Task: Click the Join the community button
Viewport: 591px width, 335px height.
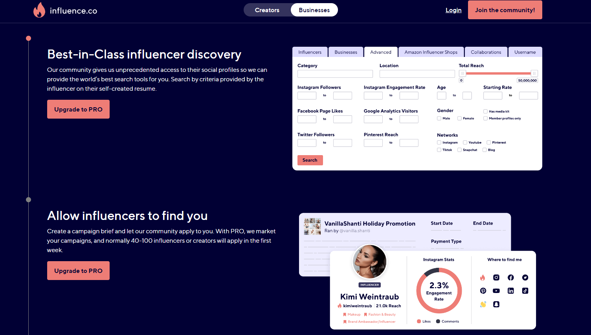Action: coord(505,10)
